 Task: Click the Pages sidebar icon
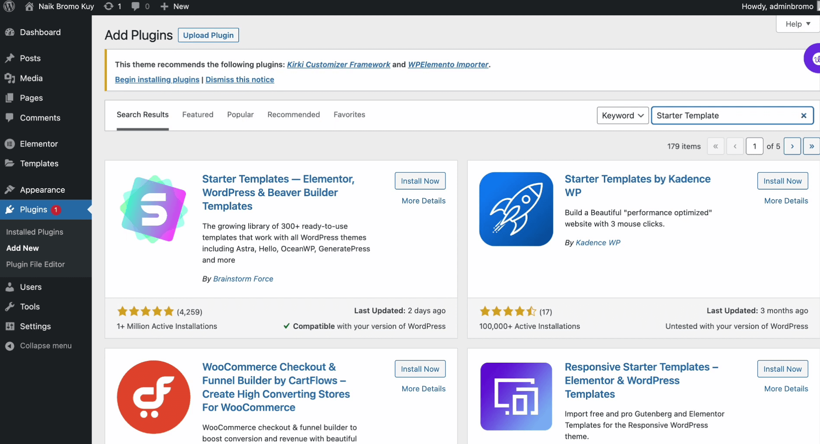point(10,98)
